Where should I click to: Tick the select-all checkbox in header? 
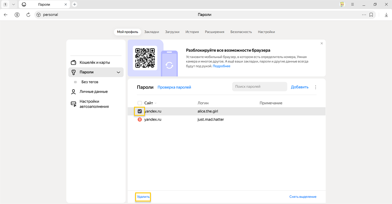pyautogui.click(x=140, y=103)
